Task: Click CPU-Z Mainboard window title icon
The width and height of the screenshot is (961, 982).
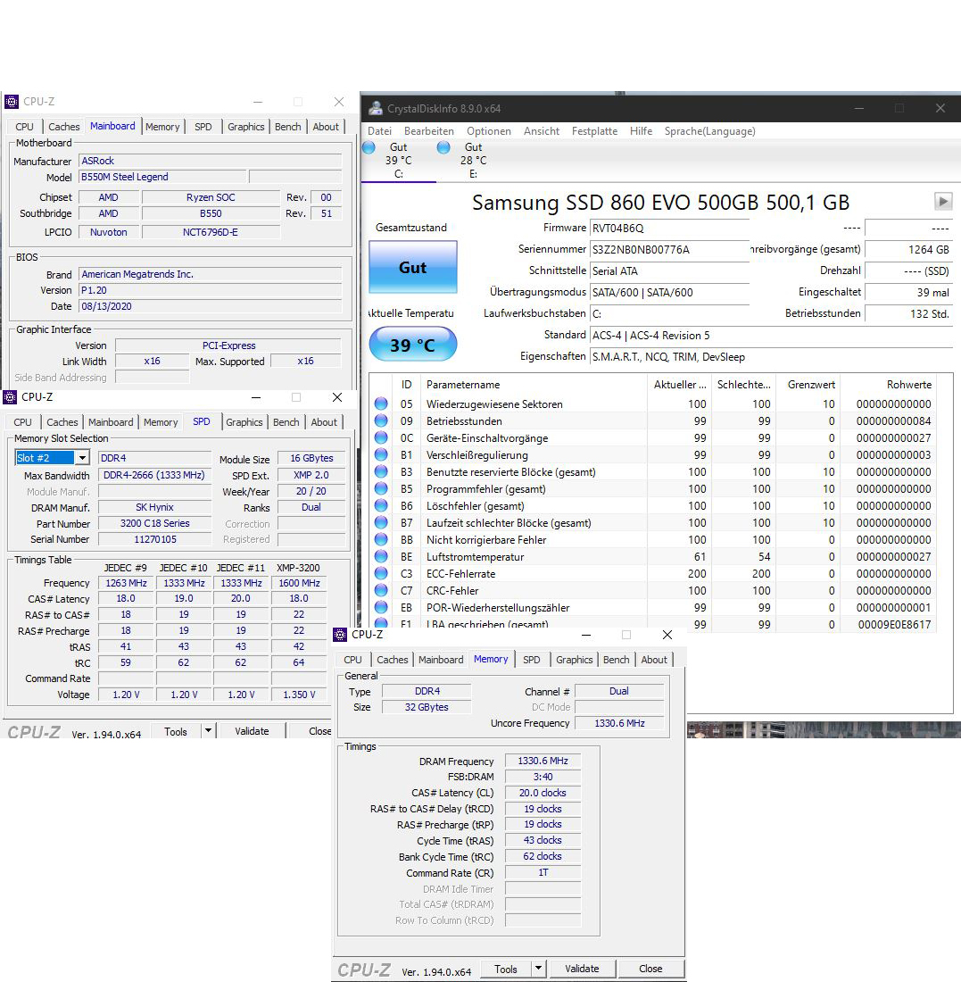Action: coord(12,102)
